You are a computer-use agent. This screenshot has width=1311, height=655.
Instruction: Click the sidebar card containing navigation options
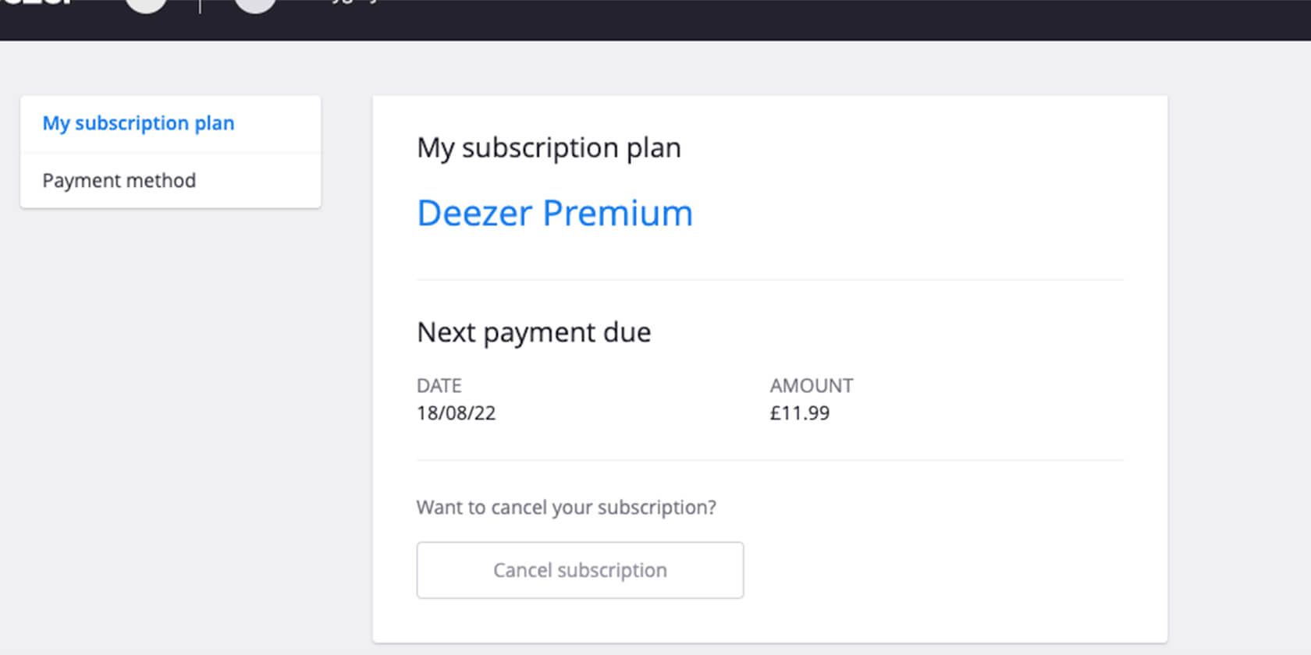(170, 152)
